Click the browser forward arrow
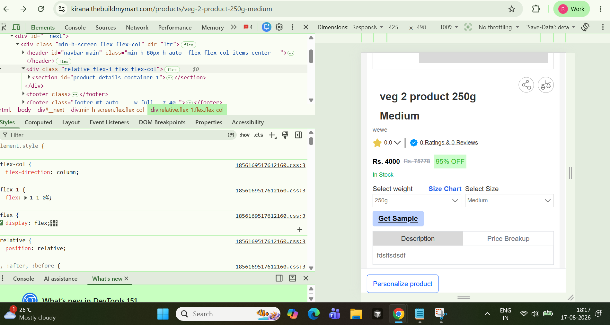 (23, 9)
